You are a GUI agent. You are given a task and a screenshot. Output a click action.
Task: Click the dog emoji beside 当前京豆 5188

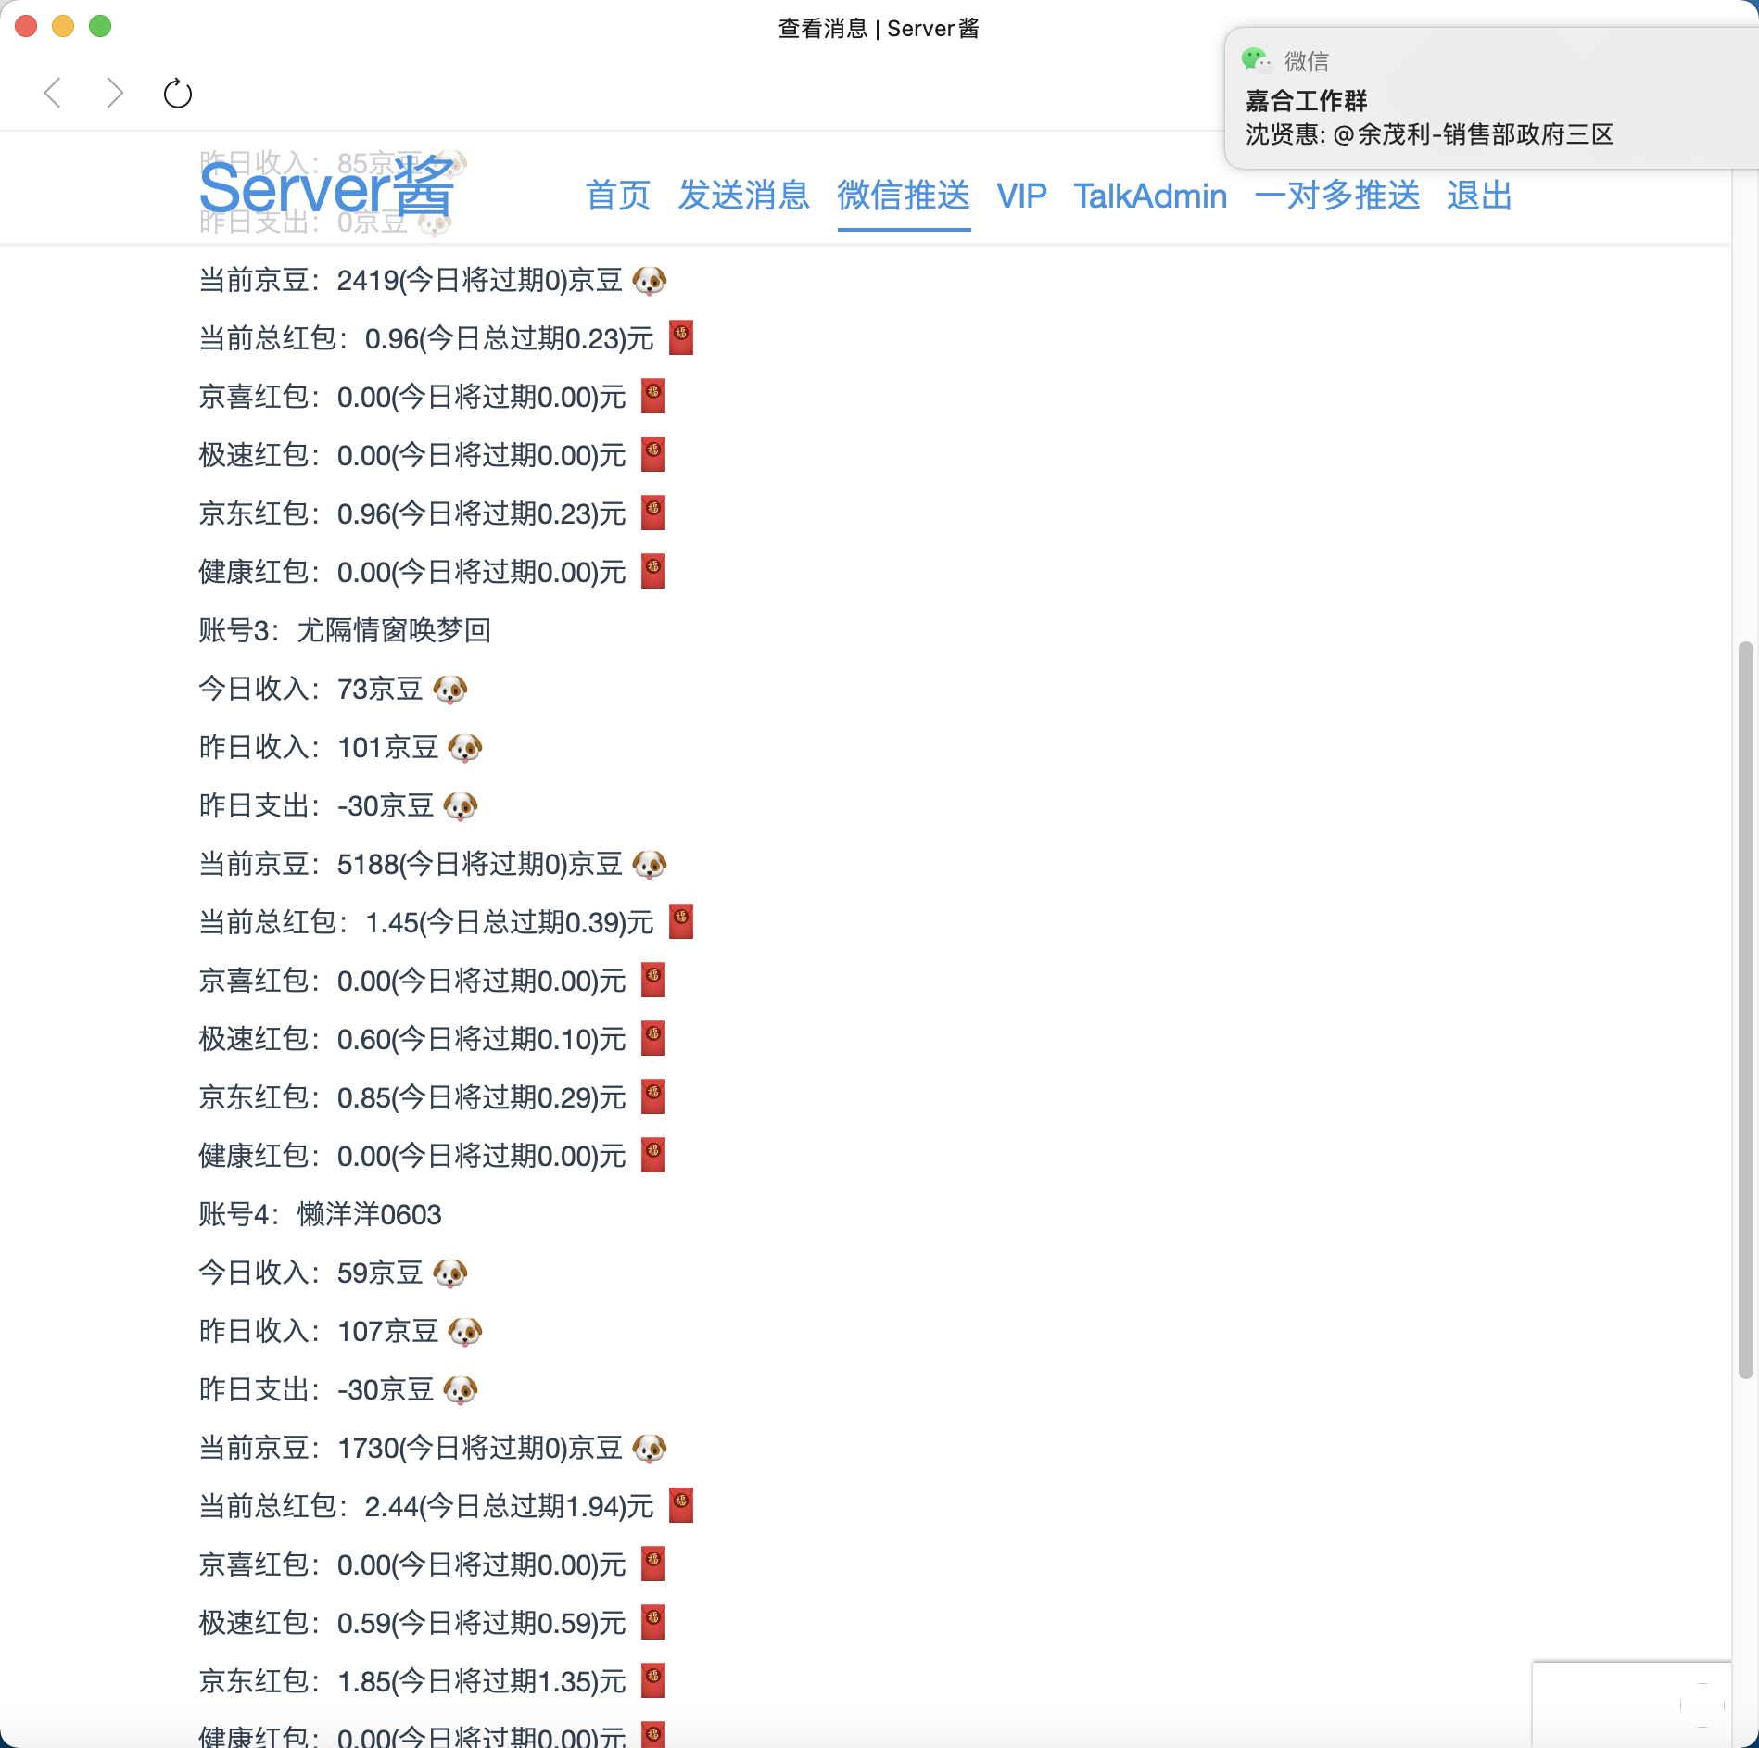pyautogui.click(x=650, y=864)
